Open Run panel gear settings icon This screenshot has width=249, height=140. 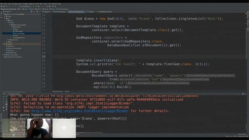243,94
